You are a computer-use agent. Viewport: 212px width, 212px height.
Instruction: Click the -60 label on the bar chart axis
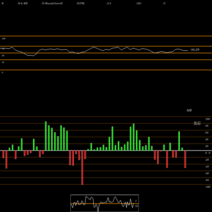(x=207, y=173)
